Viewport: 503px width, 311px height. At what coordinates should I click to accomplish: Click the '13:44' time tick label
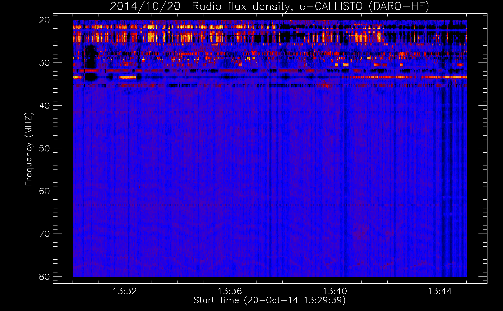point(440,291)
